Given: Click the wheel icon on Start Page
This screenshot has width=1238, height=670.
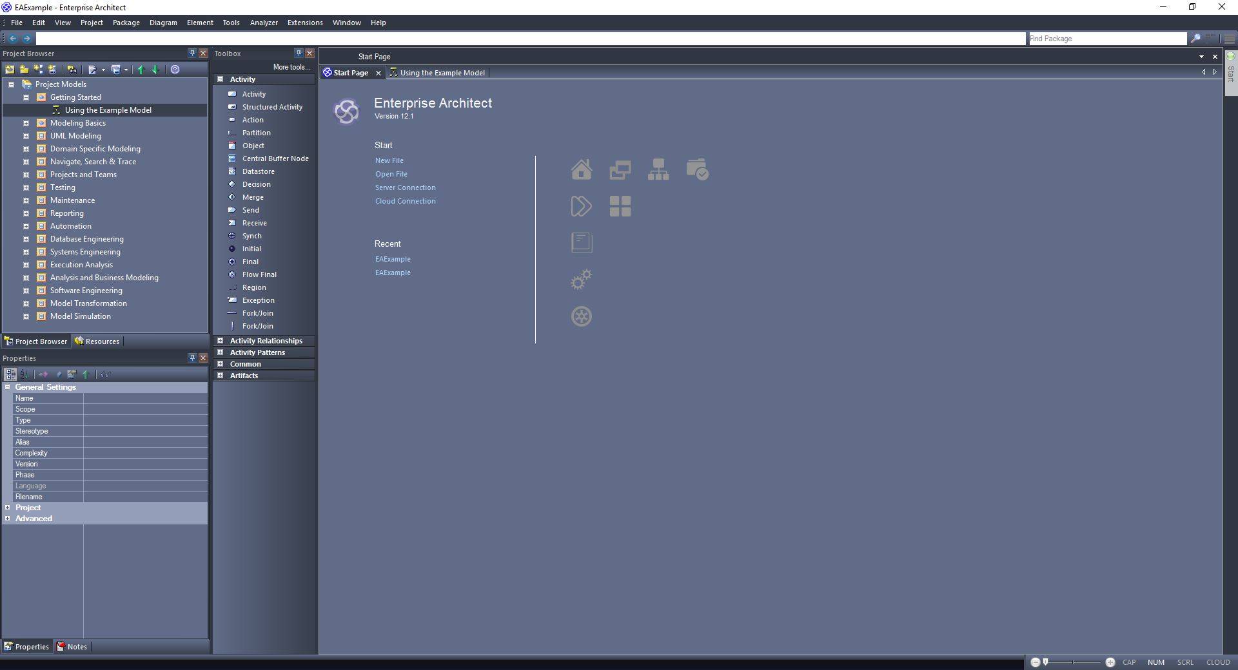Looking at the screenshot, I should pyautogui.click(x=582, y=316).
